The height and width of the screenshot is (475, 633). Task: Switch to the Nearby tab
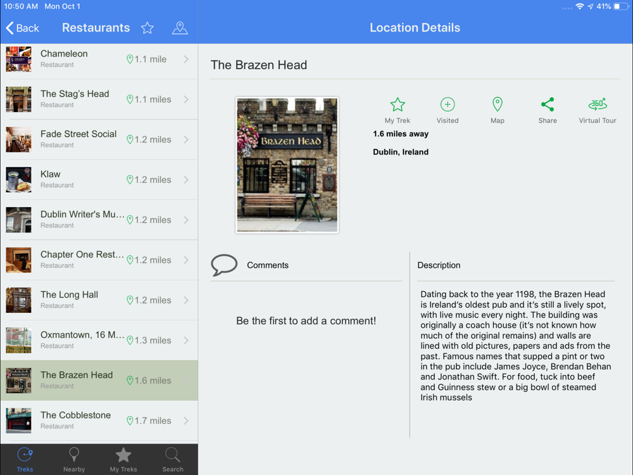(x=74, y=460)
